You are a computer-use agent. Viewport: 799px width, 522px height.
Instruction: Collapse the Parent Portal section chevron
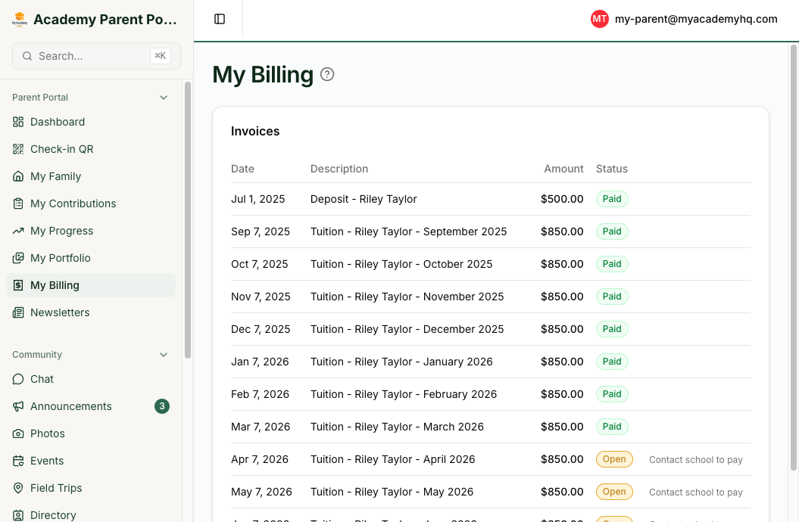[164, 97]
